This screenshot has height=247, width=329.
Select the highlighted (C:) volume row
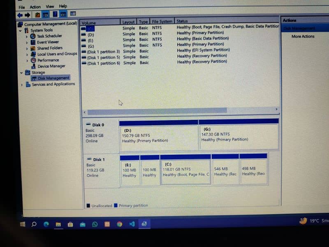pos(180,28)
